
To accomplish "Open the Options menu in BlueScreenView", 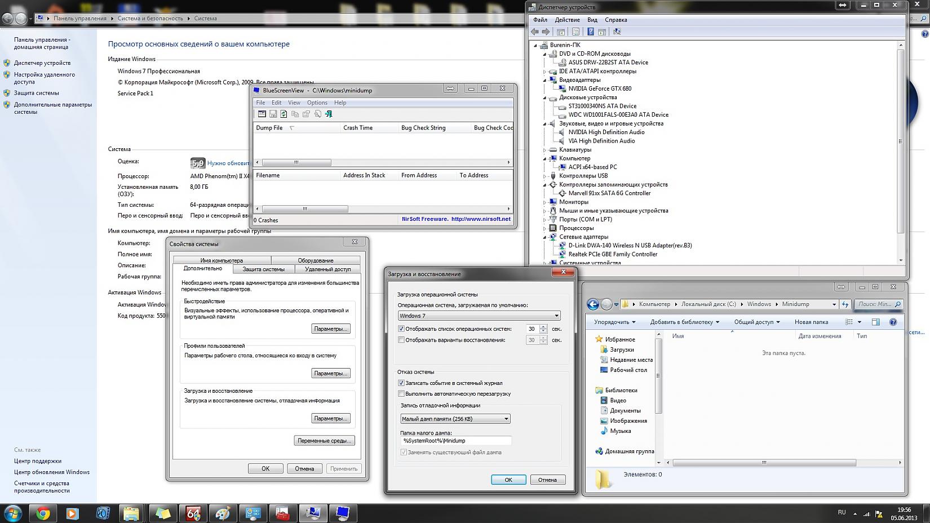I will (x=317, y=103).
